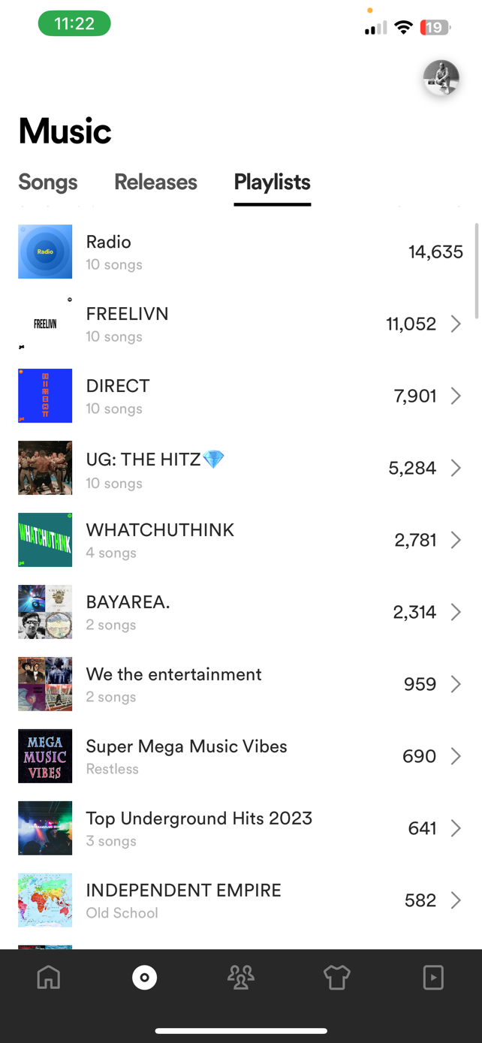Expand DIRECT playlist chevron

pyautogui.click(x=456, y=396)
